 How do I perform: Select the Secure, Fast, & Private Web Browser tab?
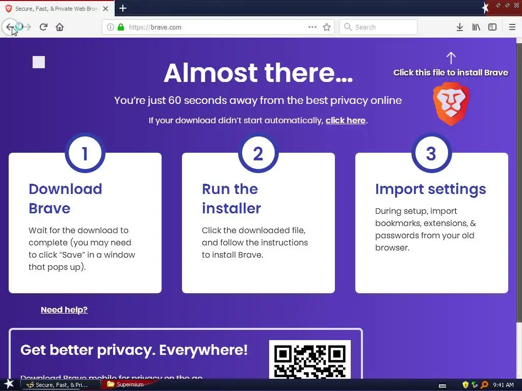(57, 9)
